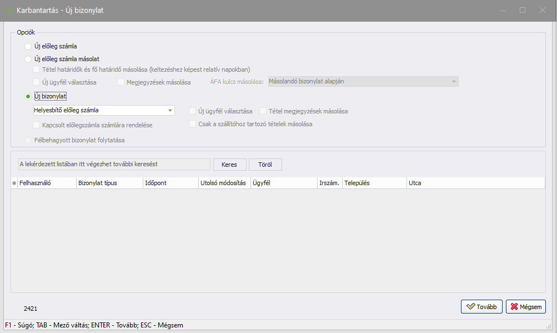Sort list by Bizonylat típus column
This screenshot has height=333, width=557.
coord(109,183)
